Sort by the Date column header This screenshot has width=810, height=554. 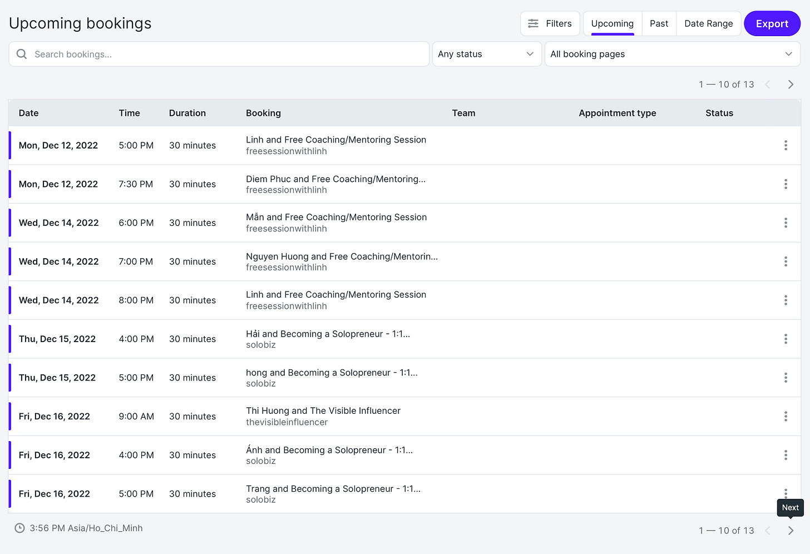(28, 113)
